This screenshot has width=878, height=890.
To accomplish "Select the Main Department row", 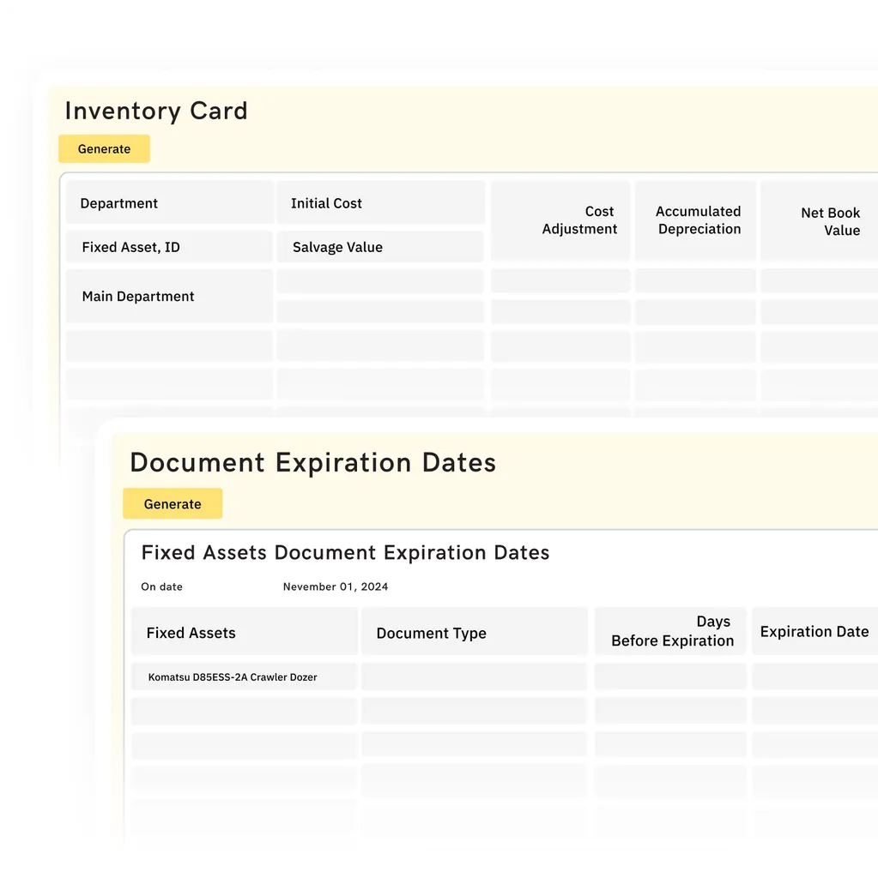I will (x=169, y=296).
